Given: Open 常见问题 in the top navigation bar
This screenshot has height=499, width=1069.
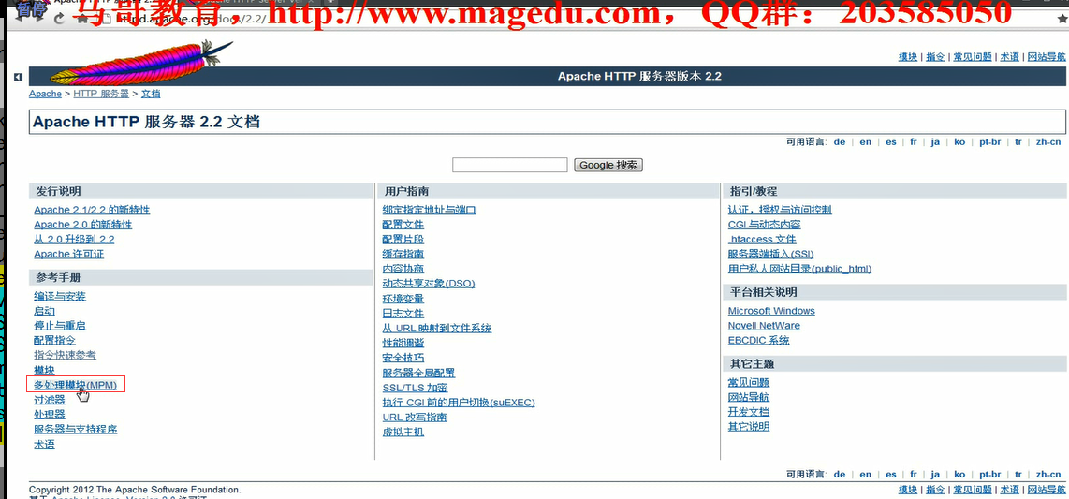Looking at the screenshot, I should click(973, 57).
